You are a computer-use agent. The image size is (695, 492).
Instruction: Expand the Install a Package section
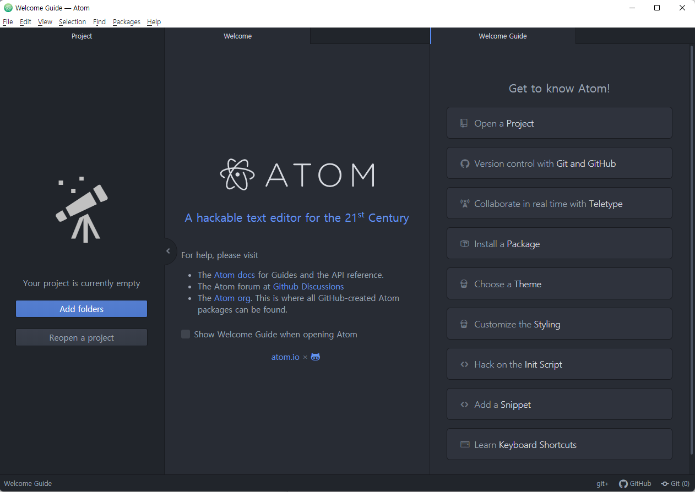click(559, 244)
